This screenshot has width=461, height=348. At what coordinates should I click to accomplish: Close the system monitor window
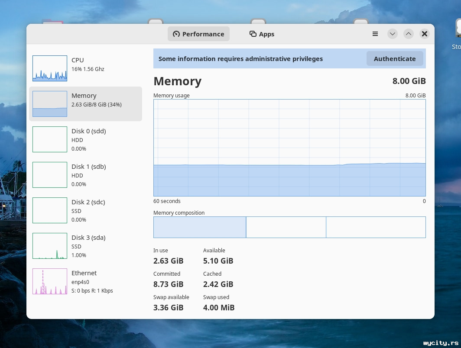point(425,34)
